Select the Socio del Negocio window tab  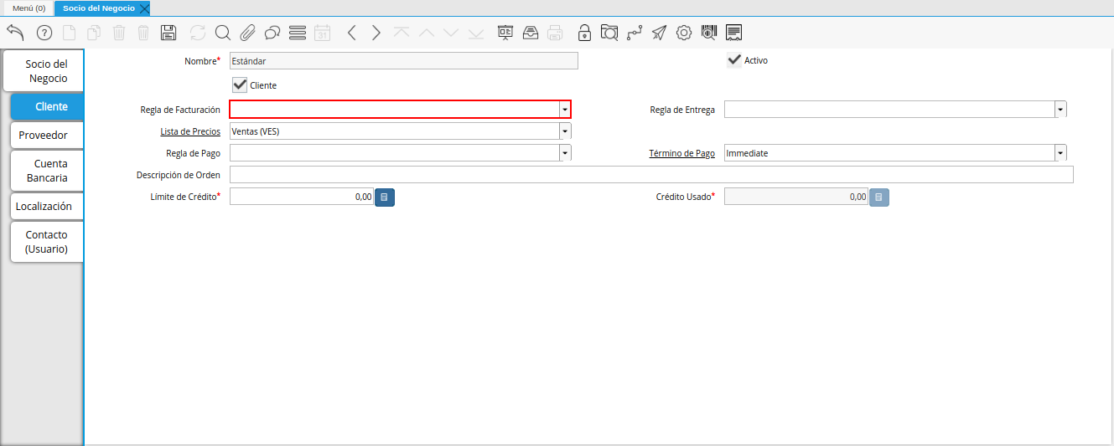98,8
